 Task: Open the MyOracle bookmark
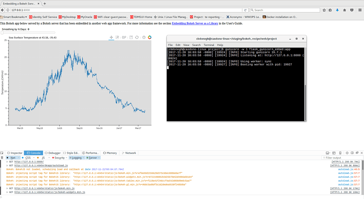tap(85, 17)
